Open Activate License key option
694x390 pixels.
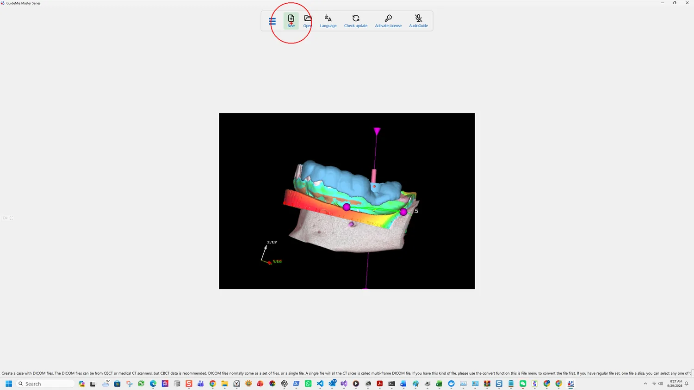pos(388,21)
